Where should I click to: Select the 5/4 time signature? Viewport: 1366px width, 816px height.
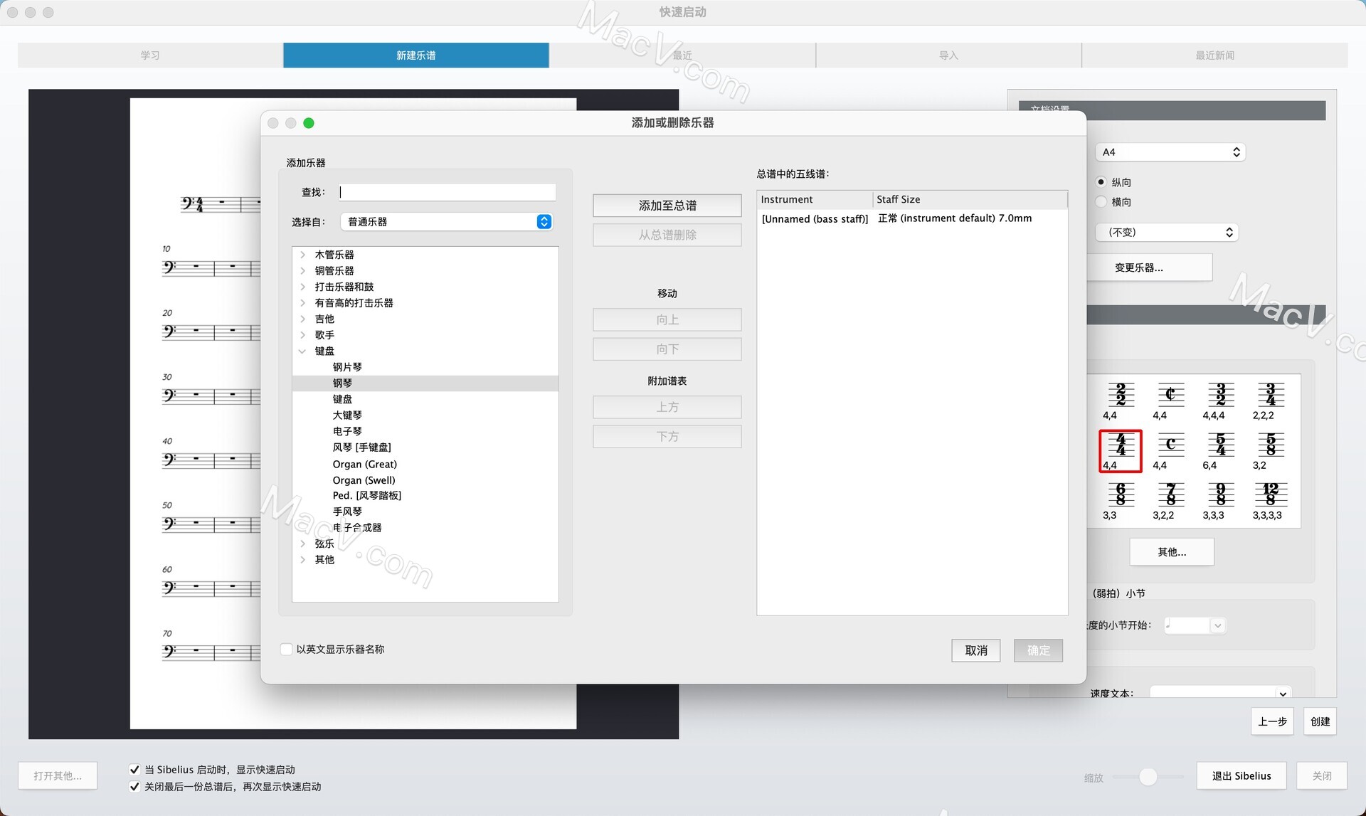1220,451
